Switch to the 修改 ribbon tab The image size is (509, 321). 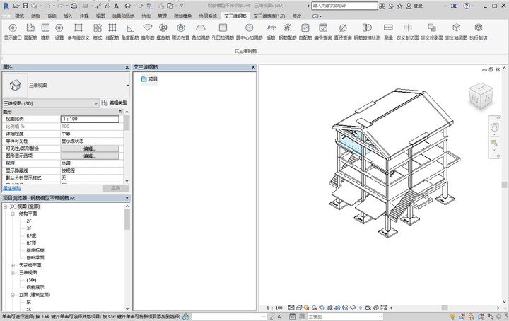point(297,16)
